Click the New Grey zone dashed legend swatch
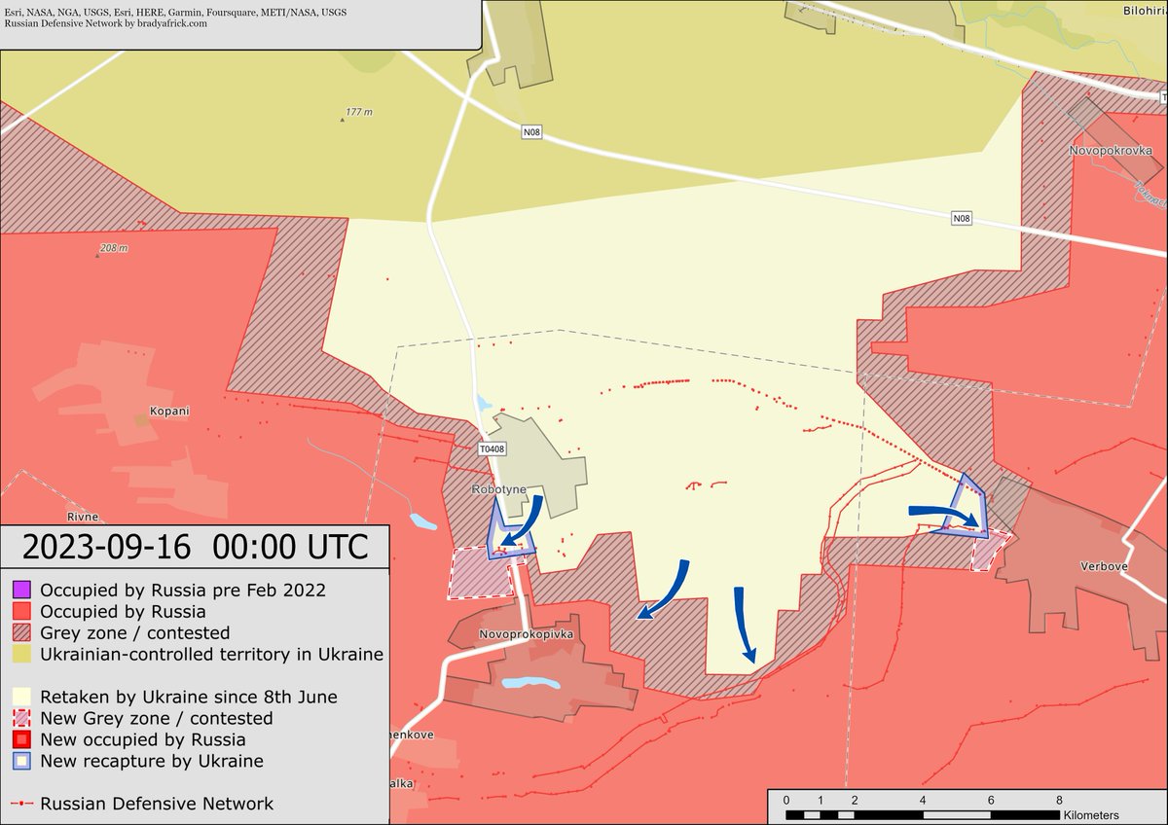 coord(21,718)
